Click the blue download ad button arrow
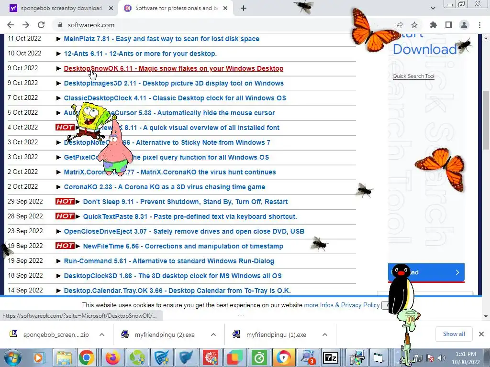This screenshot has height=367, width=490. (457, 272)
